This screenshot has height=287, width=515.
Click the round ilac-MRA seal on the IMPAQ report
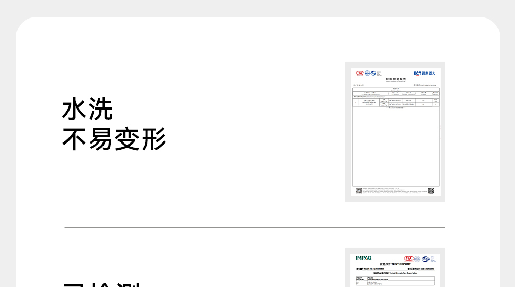(417, 259)
